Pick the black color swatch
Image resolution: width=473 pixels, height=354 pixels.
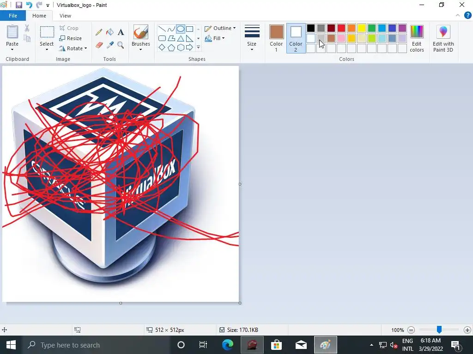311,28
